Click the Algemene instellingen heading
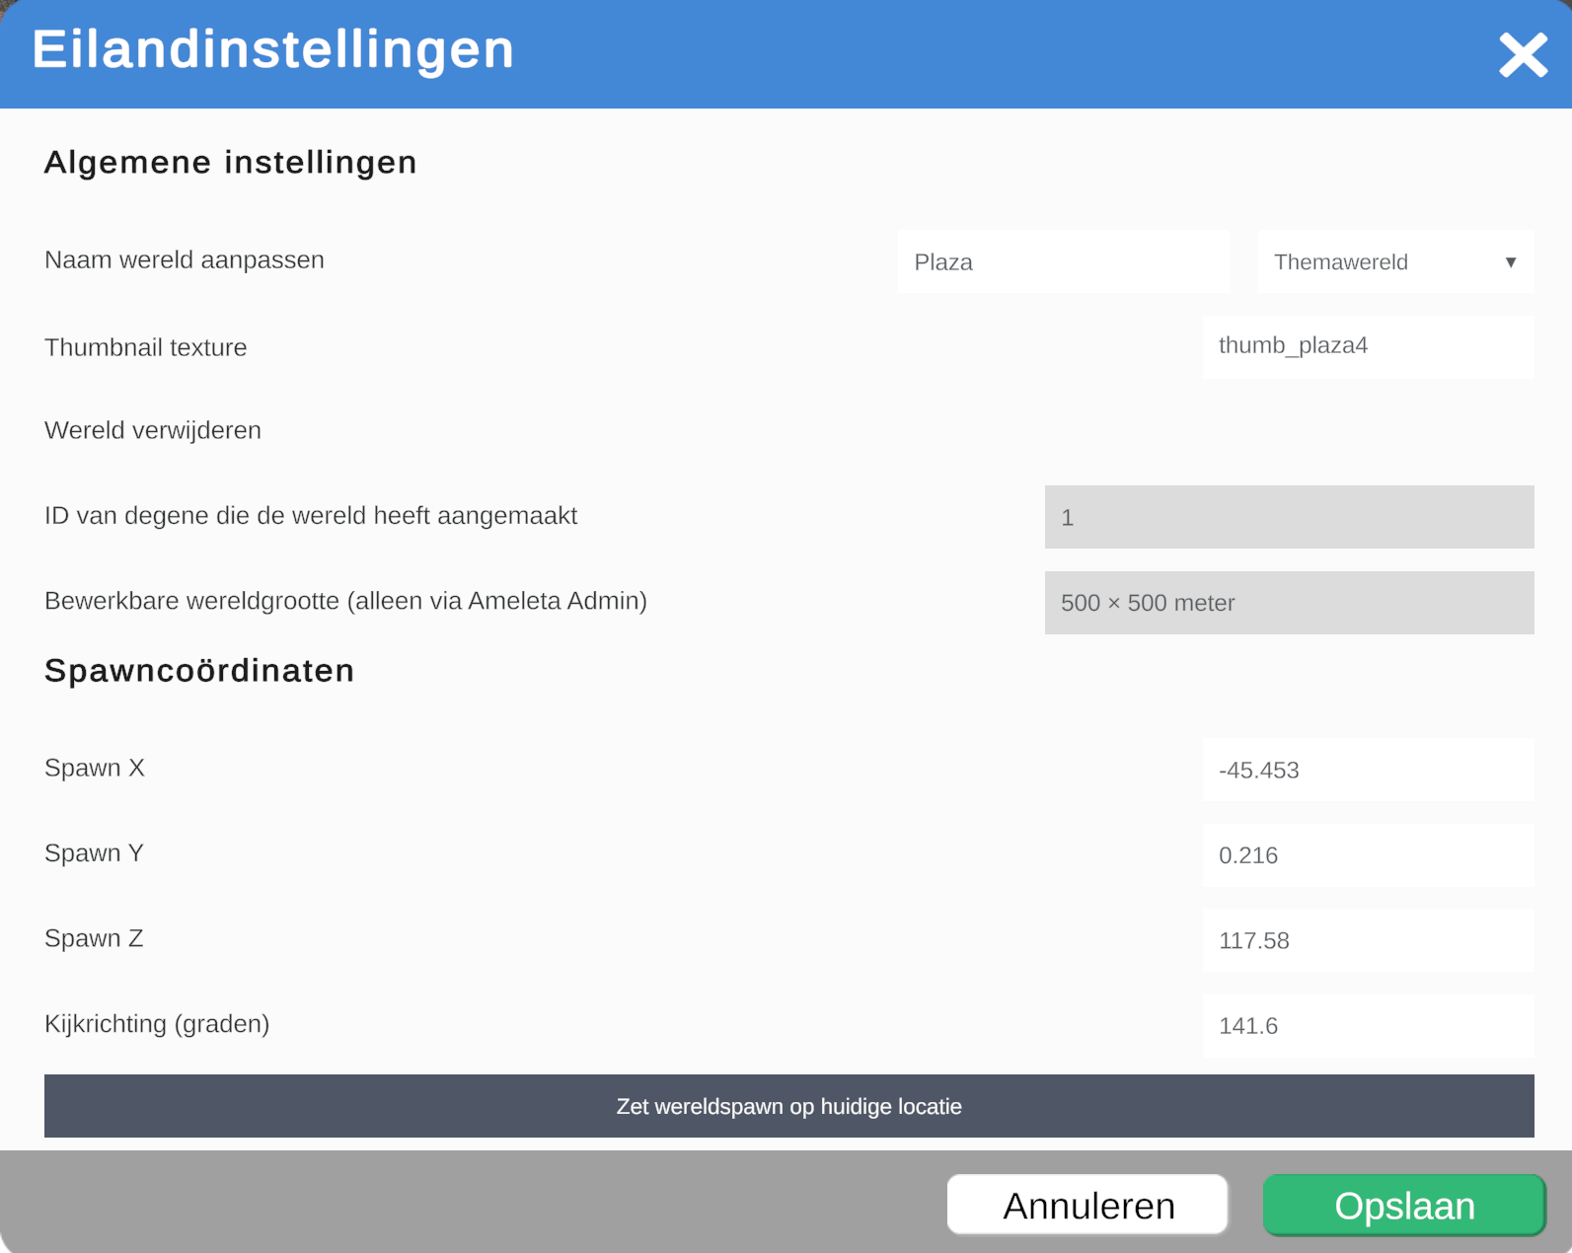 click(230, 163)
